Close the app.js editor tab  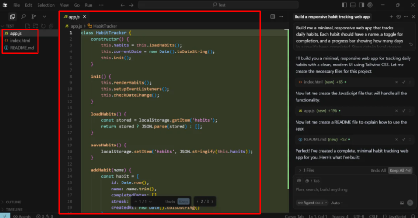(x=84, y=16)
